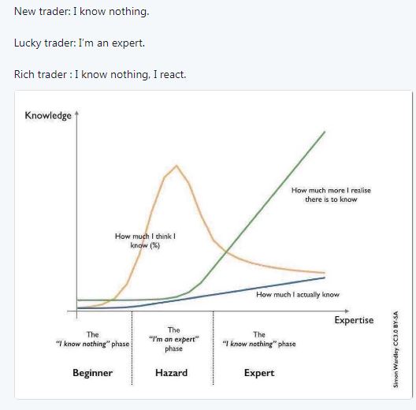Click the Hazard phase heading
Viewport: 416px width, 410px height.
tap(172, 373)
